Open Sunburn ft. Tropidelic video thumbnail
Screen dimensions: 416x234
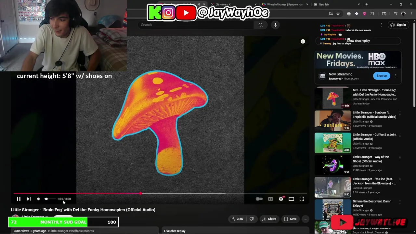pos(332,121)
